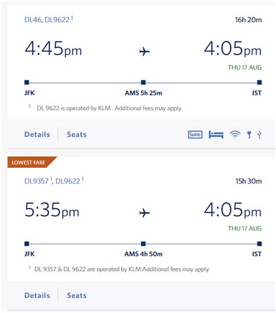Click the USB port amenity icon
Image resolution: width=276 pixels, height=313 pixels.
[x=260, y=135]
